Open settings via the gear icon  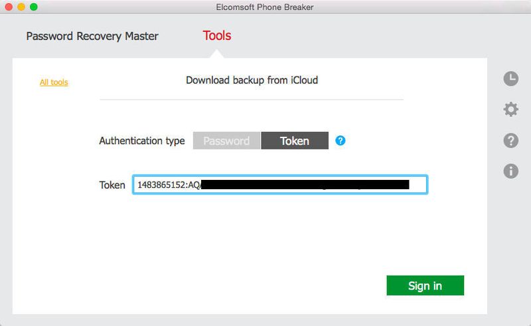[510, 109]
